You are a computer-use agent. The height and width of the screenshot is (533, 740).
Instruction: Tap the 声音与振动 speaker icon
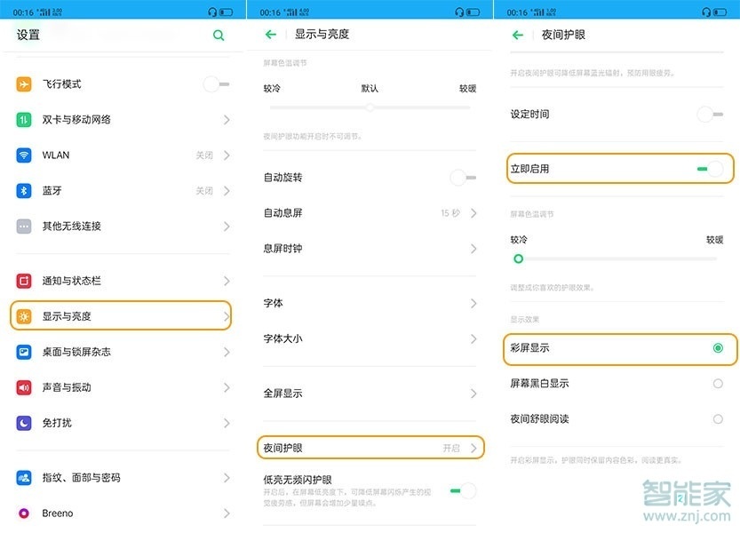22,387
